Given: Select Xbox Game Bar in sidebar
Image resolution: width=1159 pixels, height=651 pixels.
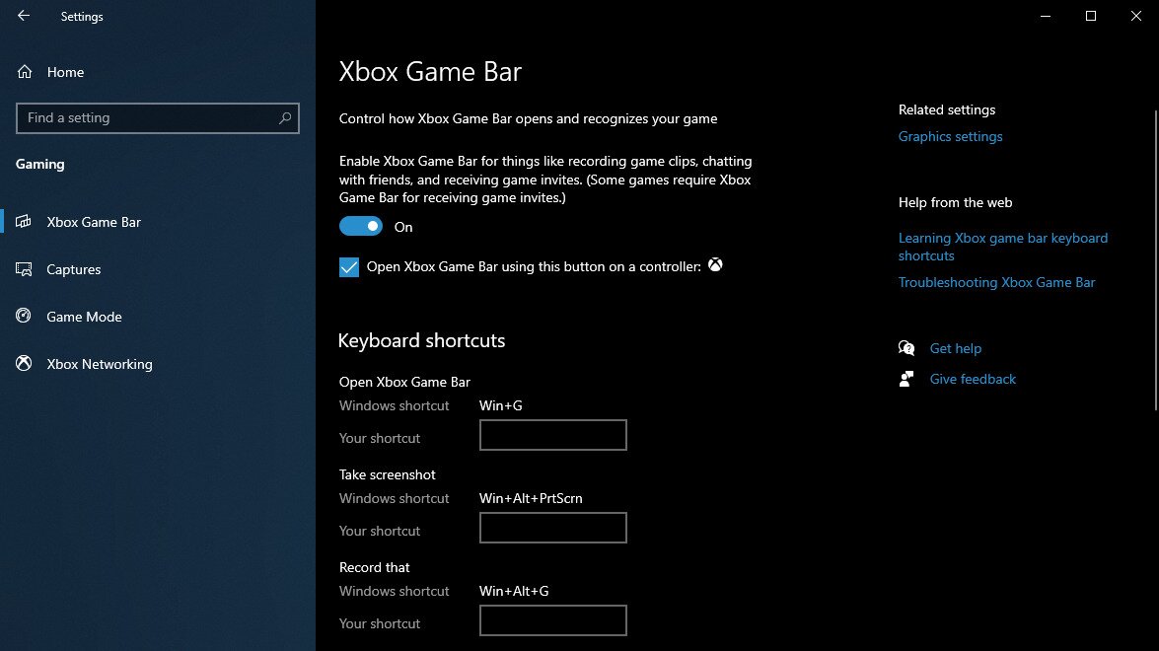Looking at the screenshot, I should pyautogui.click(x=94, y=222).
